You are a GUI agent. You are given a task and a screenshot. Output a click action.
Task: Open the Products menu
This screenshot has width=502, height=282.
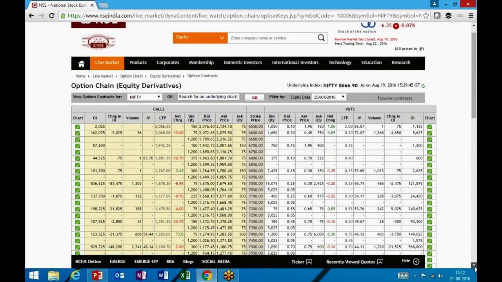[x=138, y=63]
